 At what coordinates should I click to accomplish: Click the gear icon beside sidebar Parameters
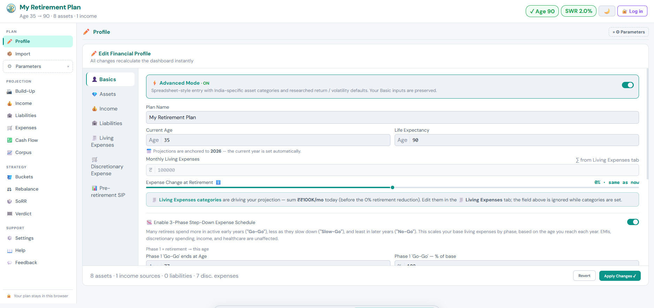(10, 67)
